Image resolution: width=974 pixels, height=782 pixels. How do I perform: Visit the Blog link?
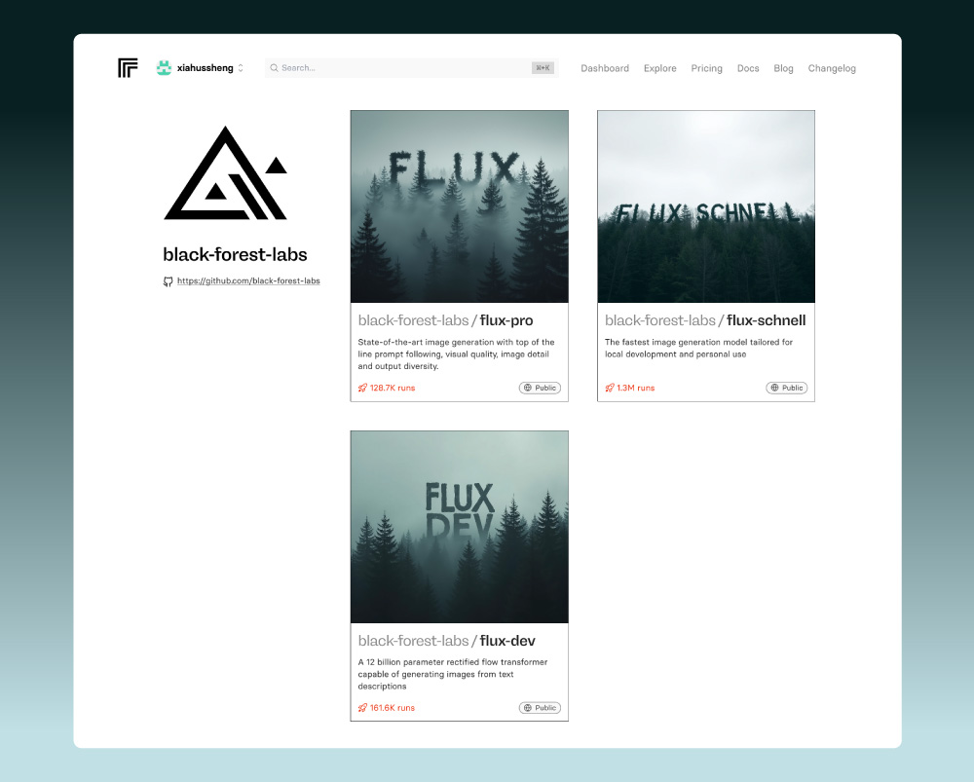pos(783,68)
